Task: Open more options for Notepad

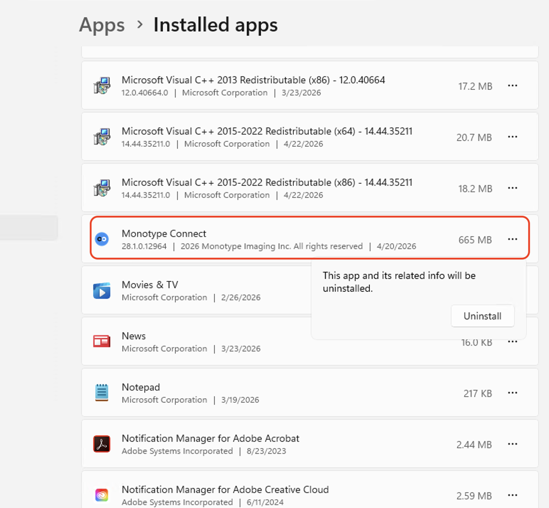Action: click(x=512, y=393)
